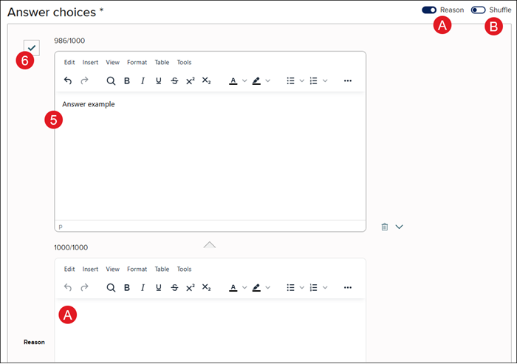The height and width of the screenshot is (364, 517).
Task: Toggle Italic in the first answer editor
Action: coord(143,80)
